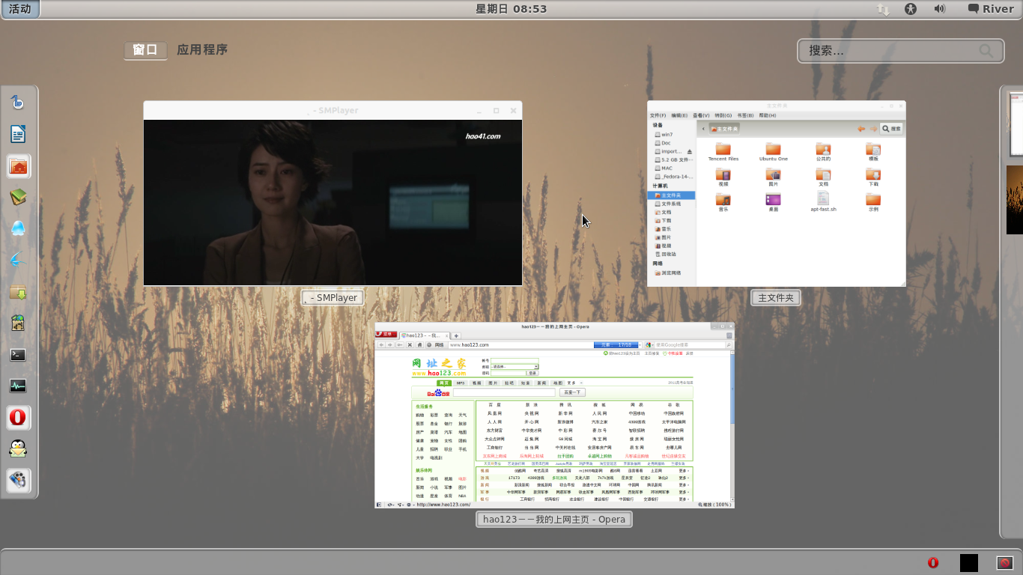Click the blue b-shaped icon in the dock
Image resolution: width=1023 pixels, height=575 pixels.
click(x=18, y=103)
